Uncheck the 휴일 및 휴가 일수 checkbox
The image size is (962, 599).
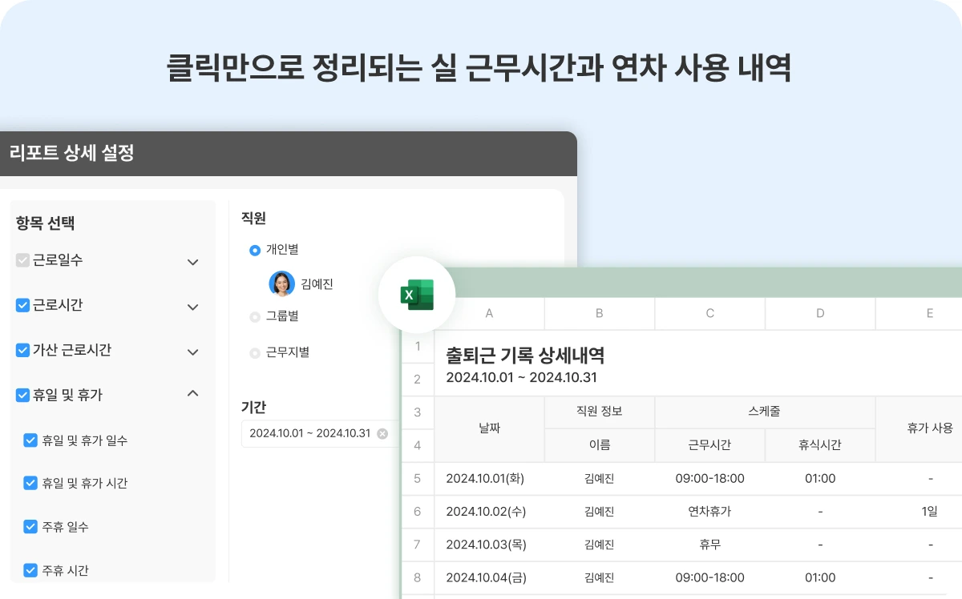pyautogui.click(x=30, y=440)
